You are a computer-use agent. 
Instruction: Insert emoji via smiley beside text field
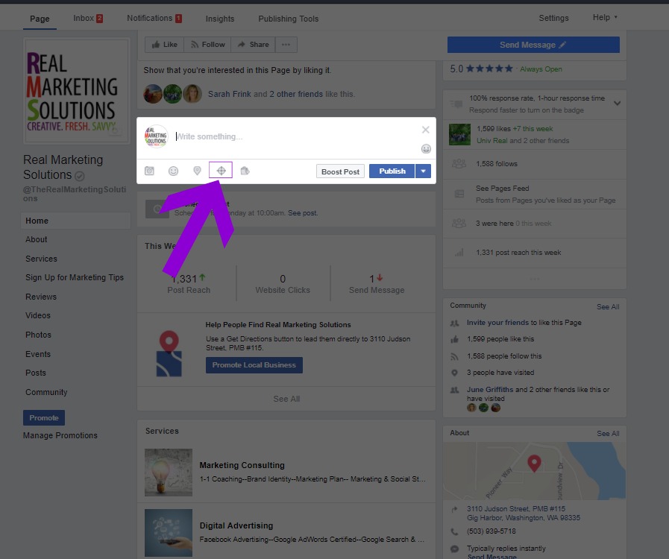click(426, 149)
